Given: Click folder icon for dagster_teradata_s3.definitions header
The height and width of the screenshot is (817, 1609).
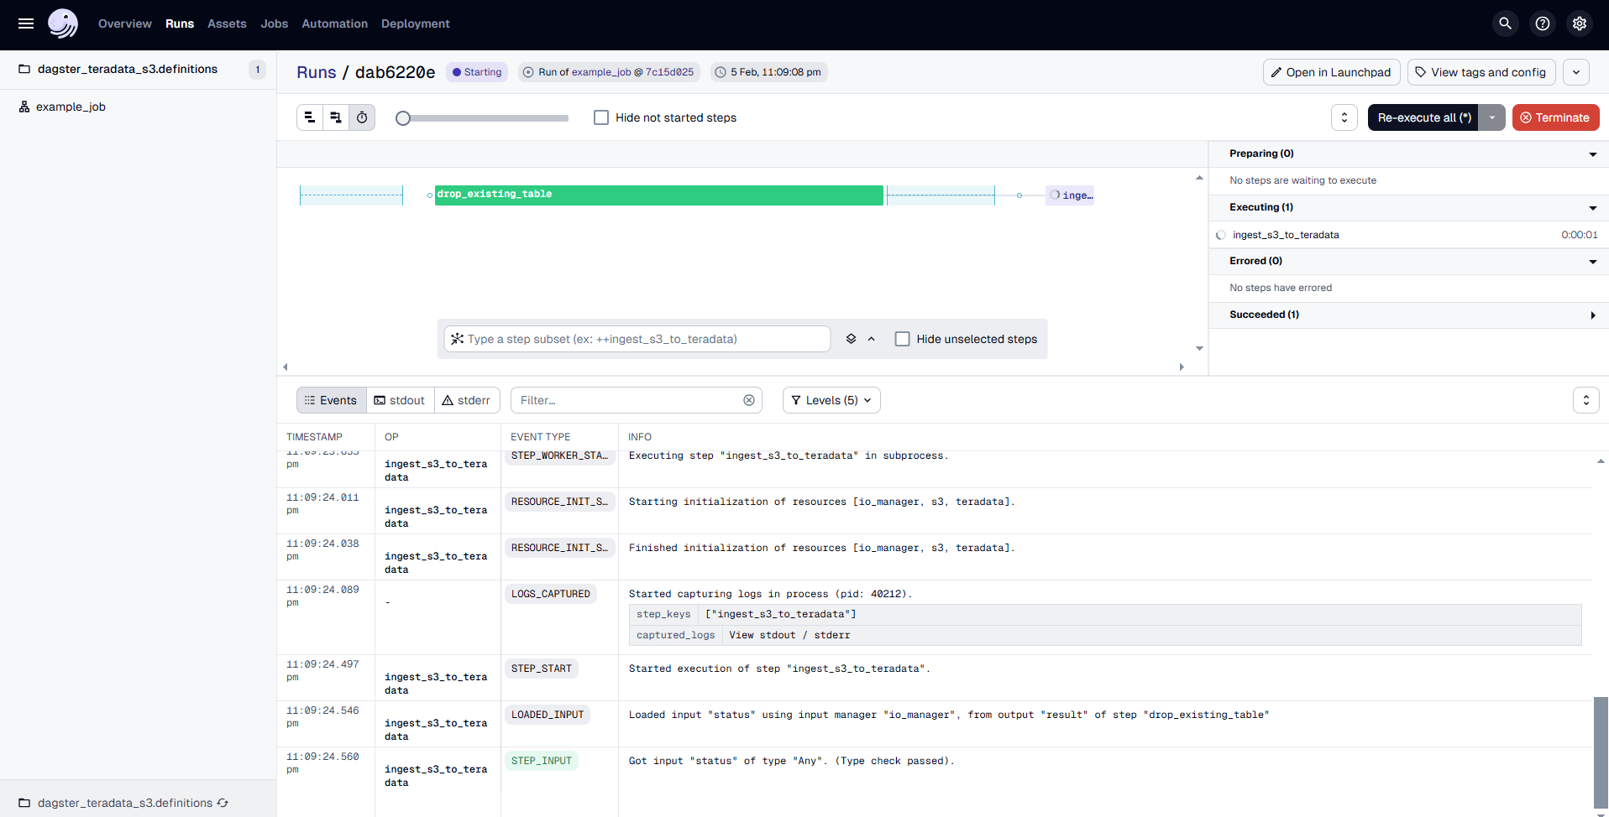Looking at the screenshot, I should coord(24,69).
